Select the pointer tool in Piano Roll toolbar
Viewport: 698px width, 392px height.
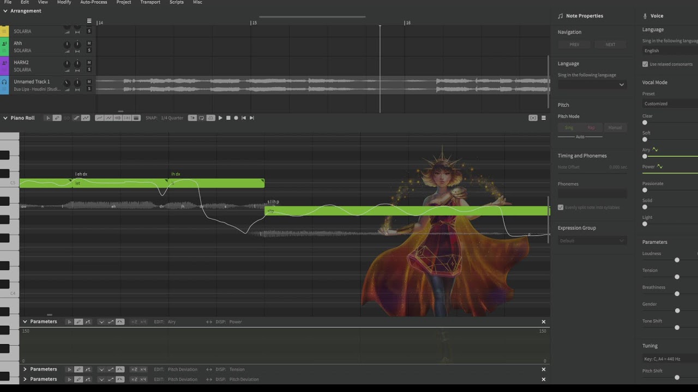[48, 118]
